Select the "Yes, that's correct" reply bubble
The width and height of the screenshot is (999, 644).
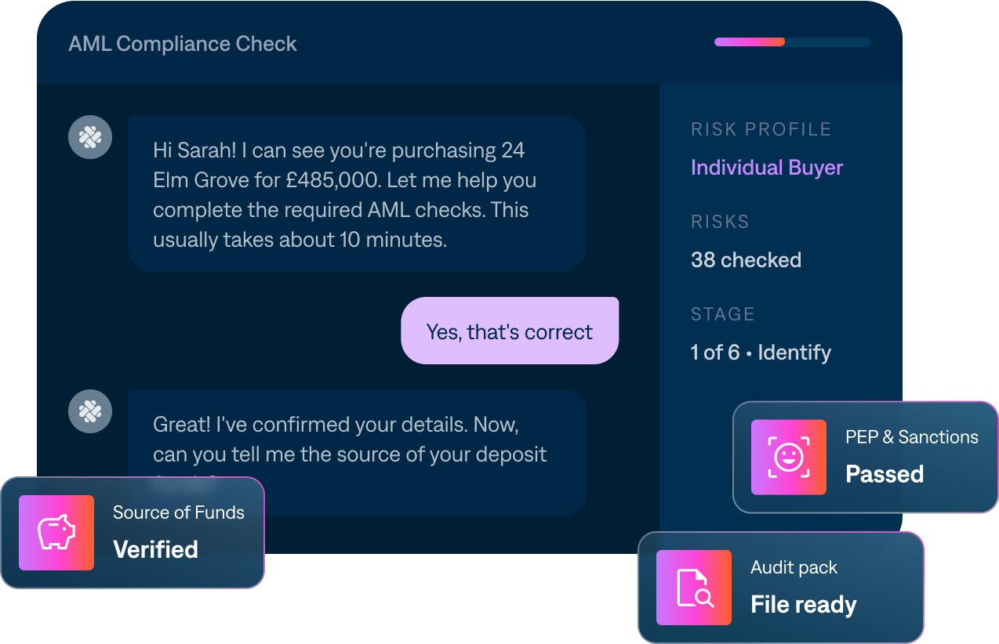coord(510,331)
